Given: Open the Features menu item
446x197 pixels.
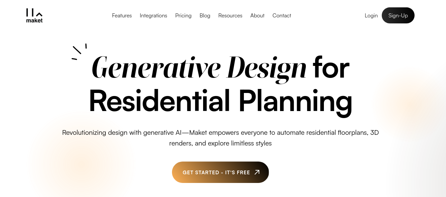Looking at the screenshot, I should tap(122, 15).
